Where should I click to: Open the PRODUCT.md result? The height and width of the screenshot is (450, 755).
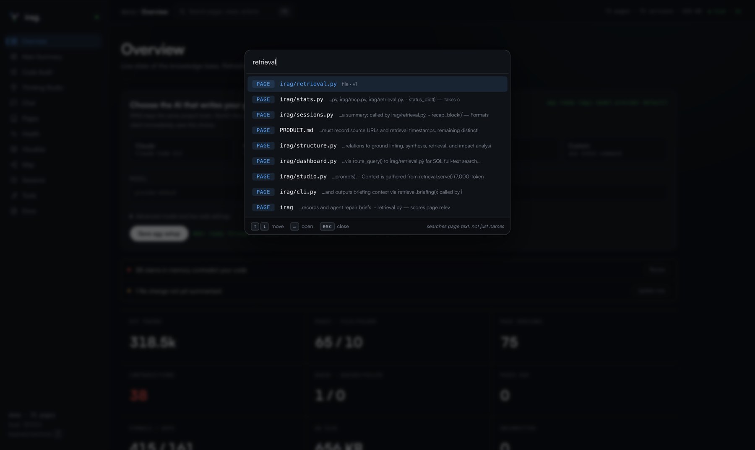click(377, 130)
